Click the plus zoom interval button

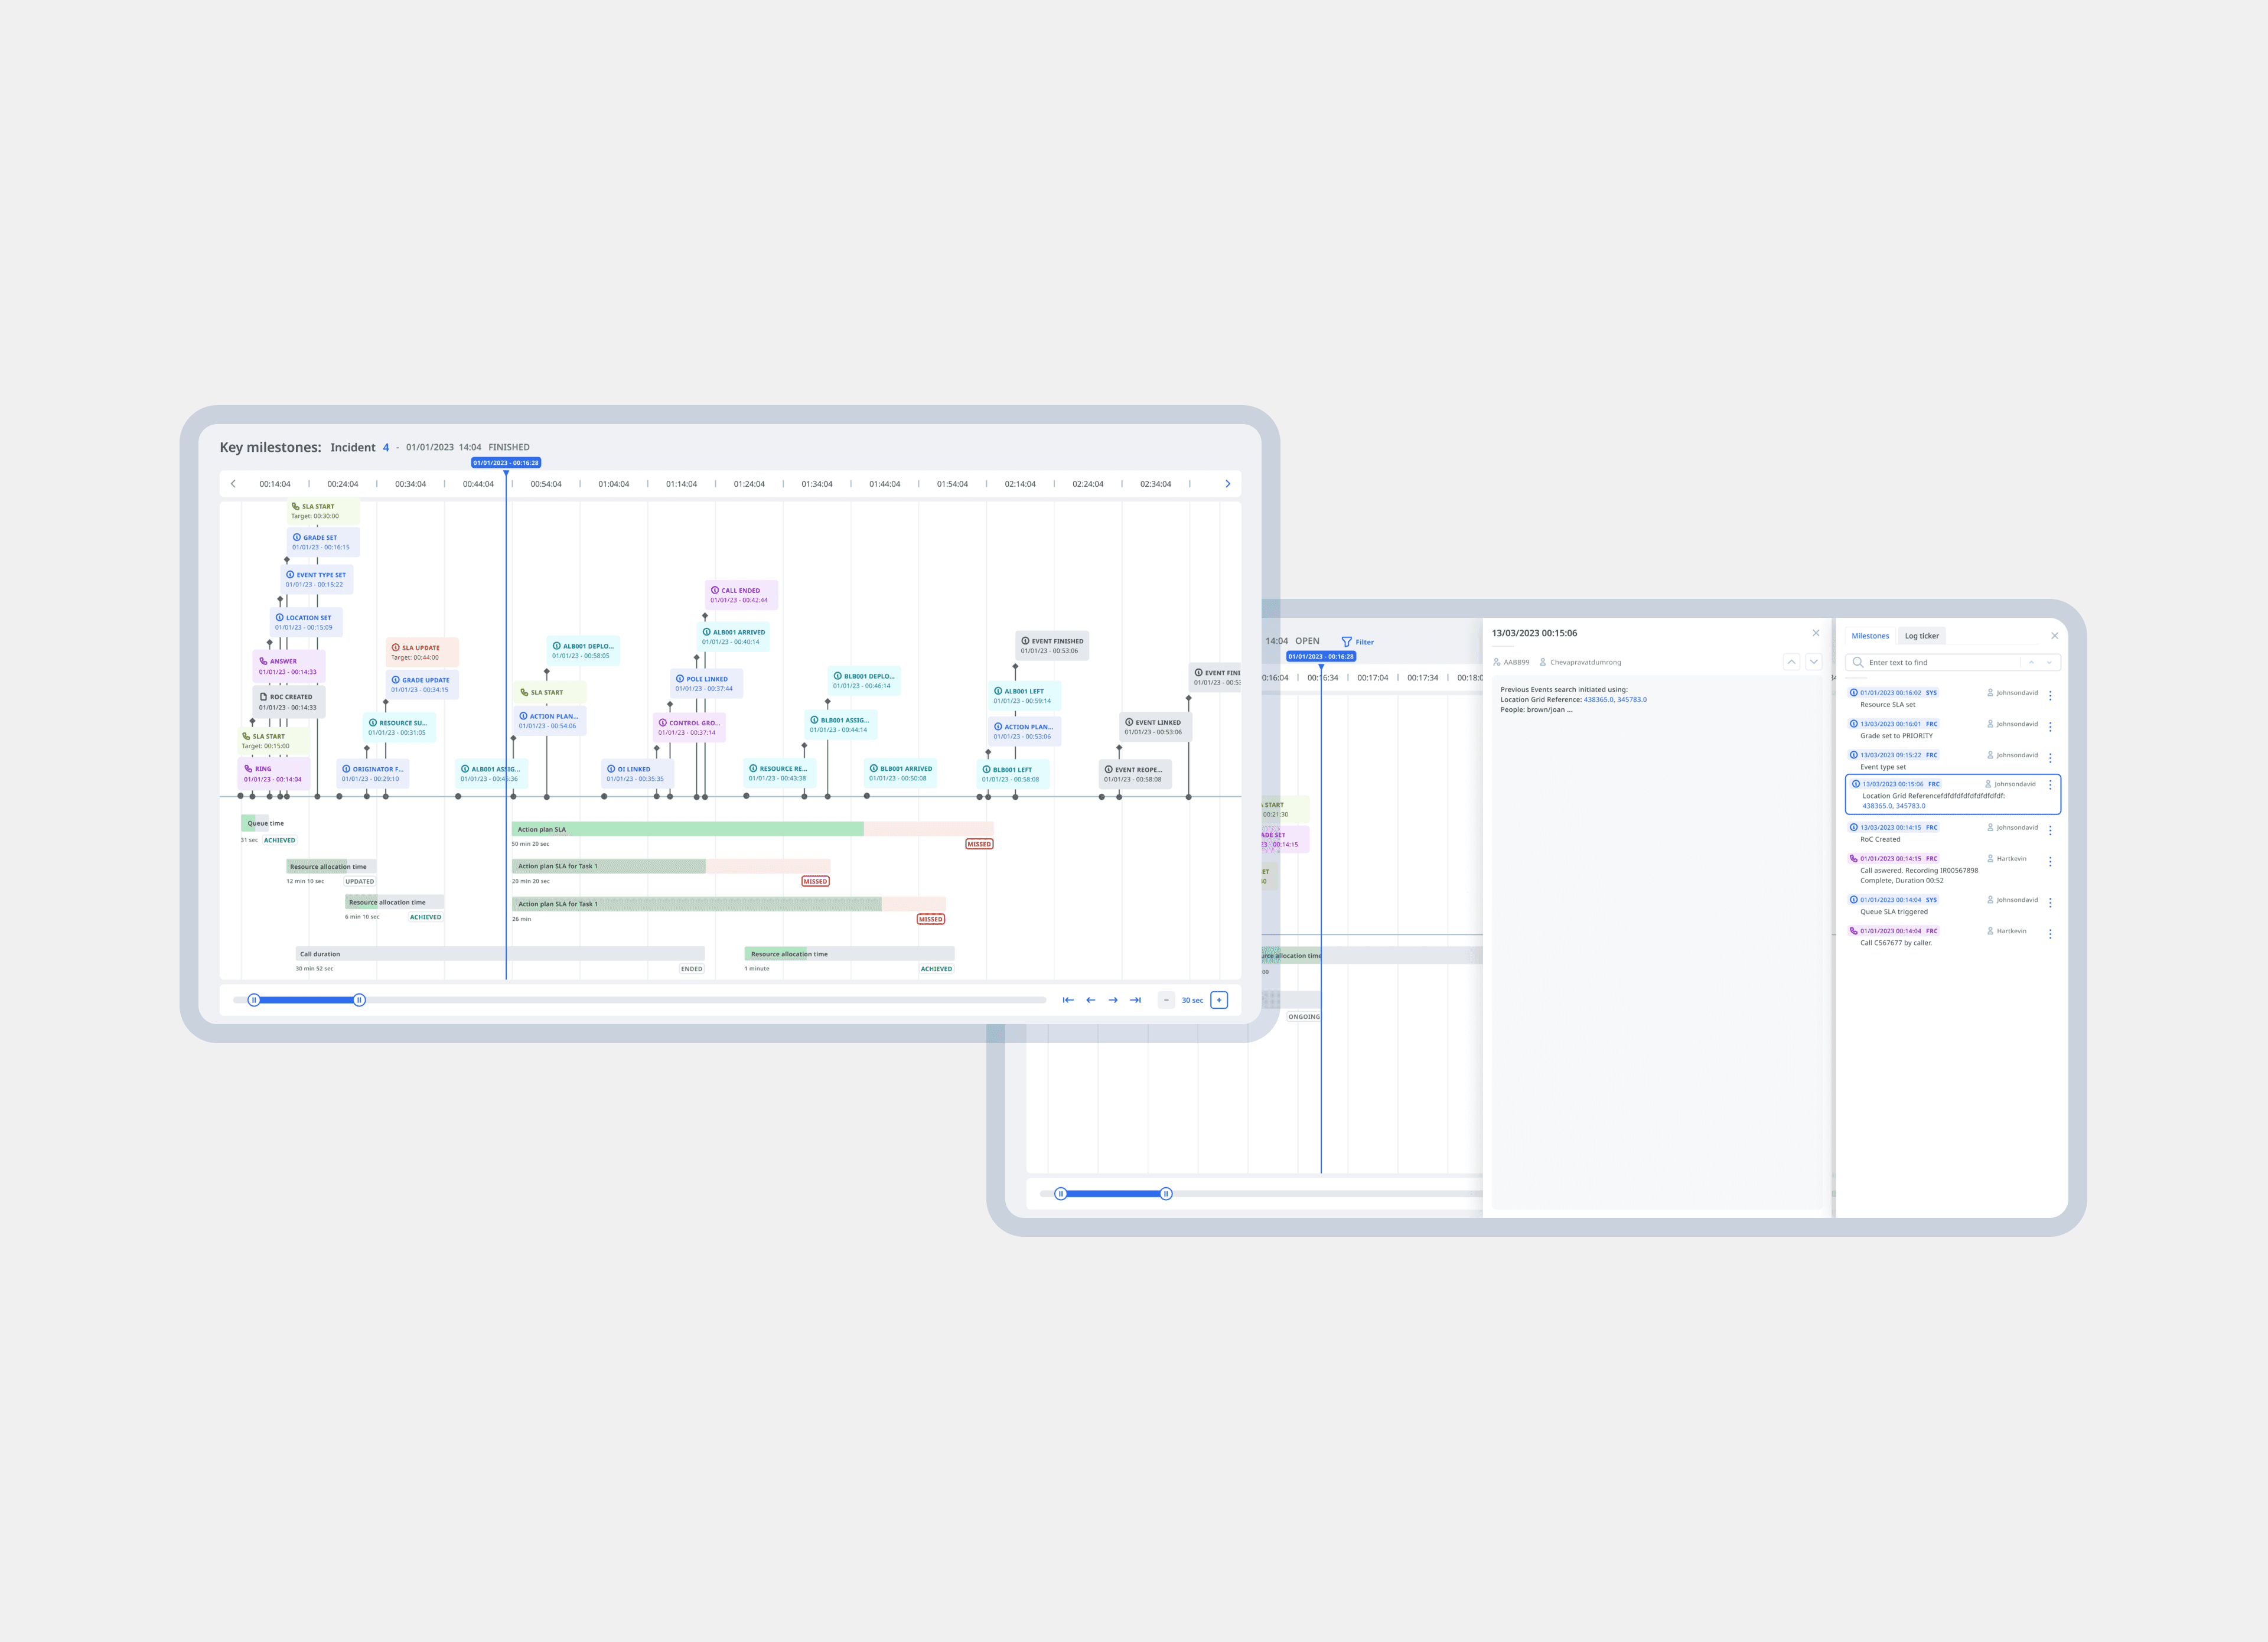[1218, 1000]
